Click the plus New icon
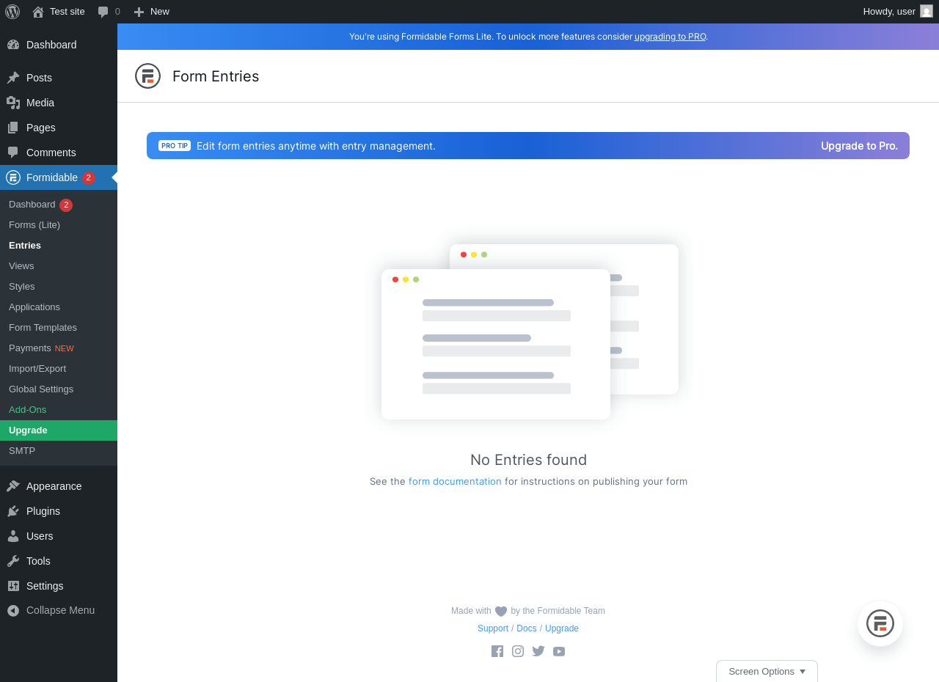The width and height of the screenshot is (939, 682). (x=139, y=12)
